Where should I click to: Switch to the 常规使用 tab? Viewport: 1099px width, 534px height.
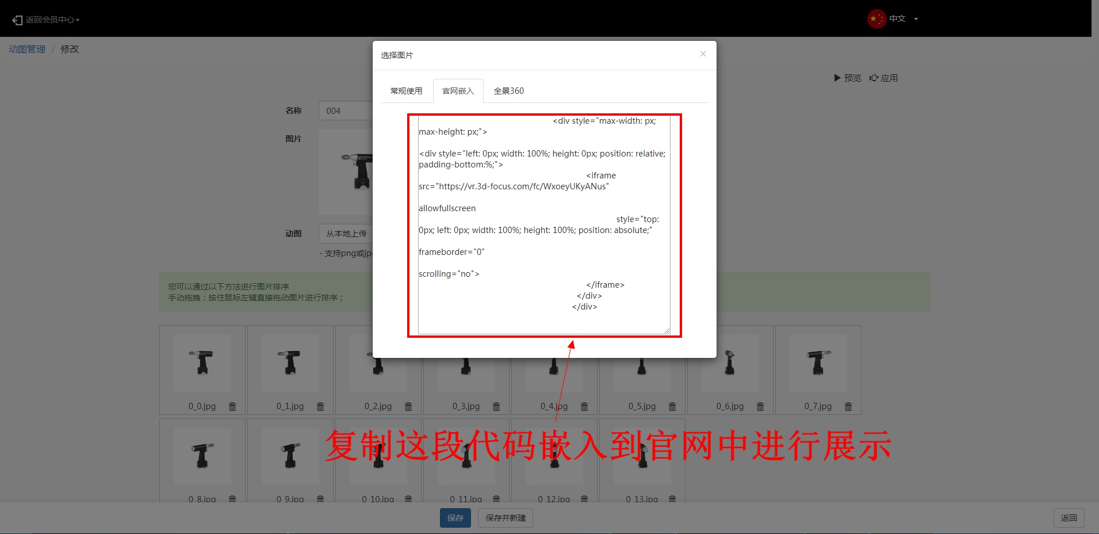(x=406, y=91)
